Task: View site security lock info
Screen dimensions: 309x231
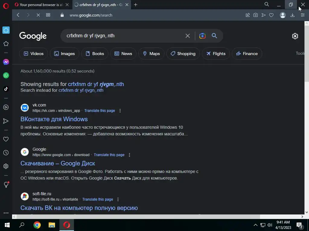Action: pyautogui.click(x=62, y=15)
